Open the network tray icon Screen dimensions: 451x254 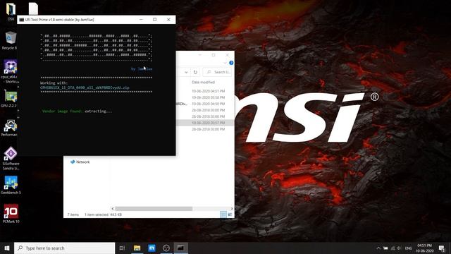pyautogui.click(x=393, y=248)
